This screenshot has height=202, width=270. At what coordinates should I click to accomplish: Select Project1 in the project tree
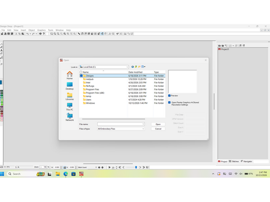click(x=223, y=49)
